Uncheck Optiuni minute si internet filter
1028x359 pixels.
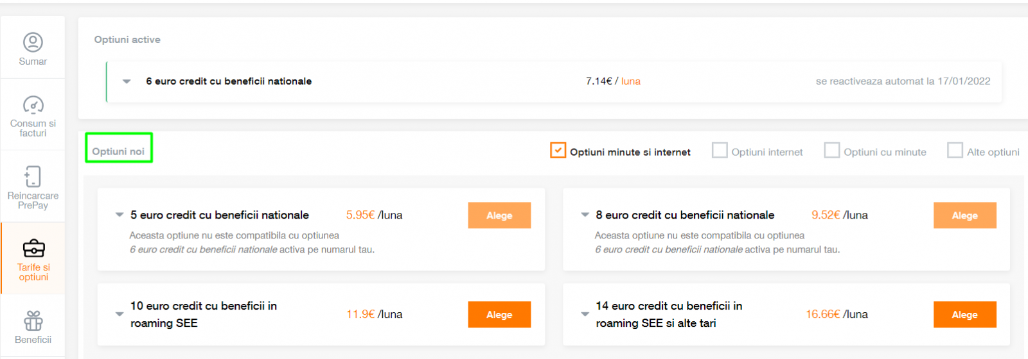click(558, 150)
